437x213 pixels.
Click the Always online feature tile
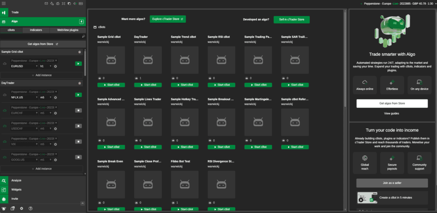[364, 85]
